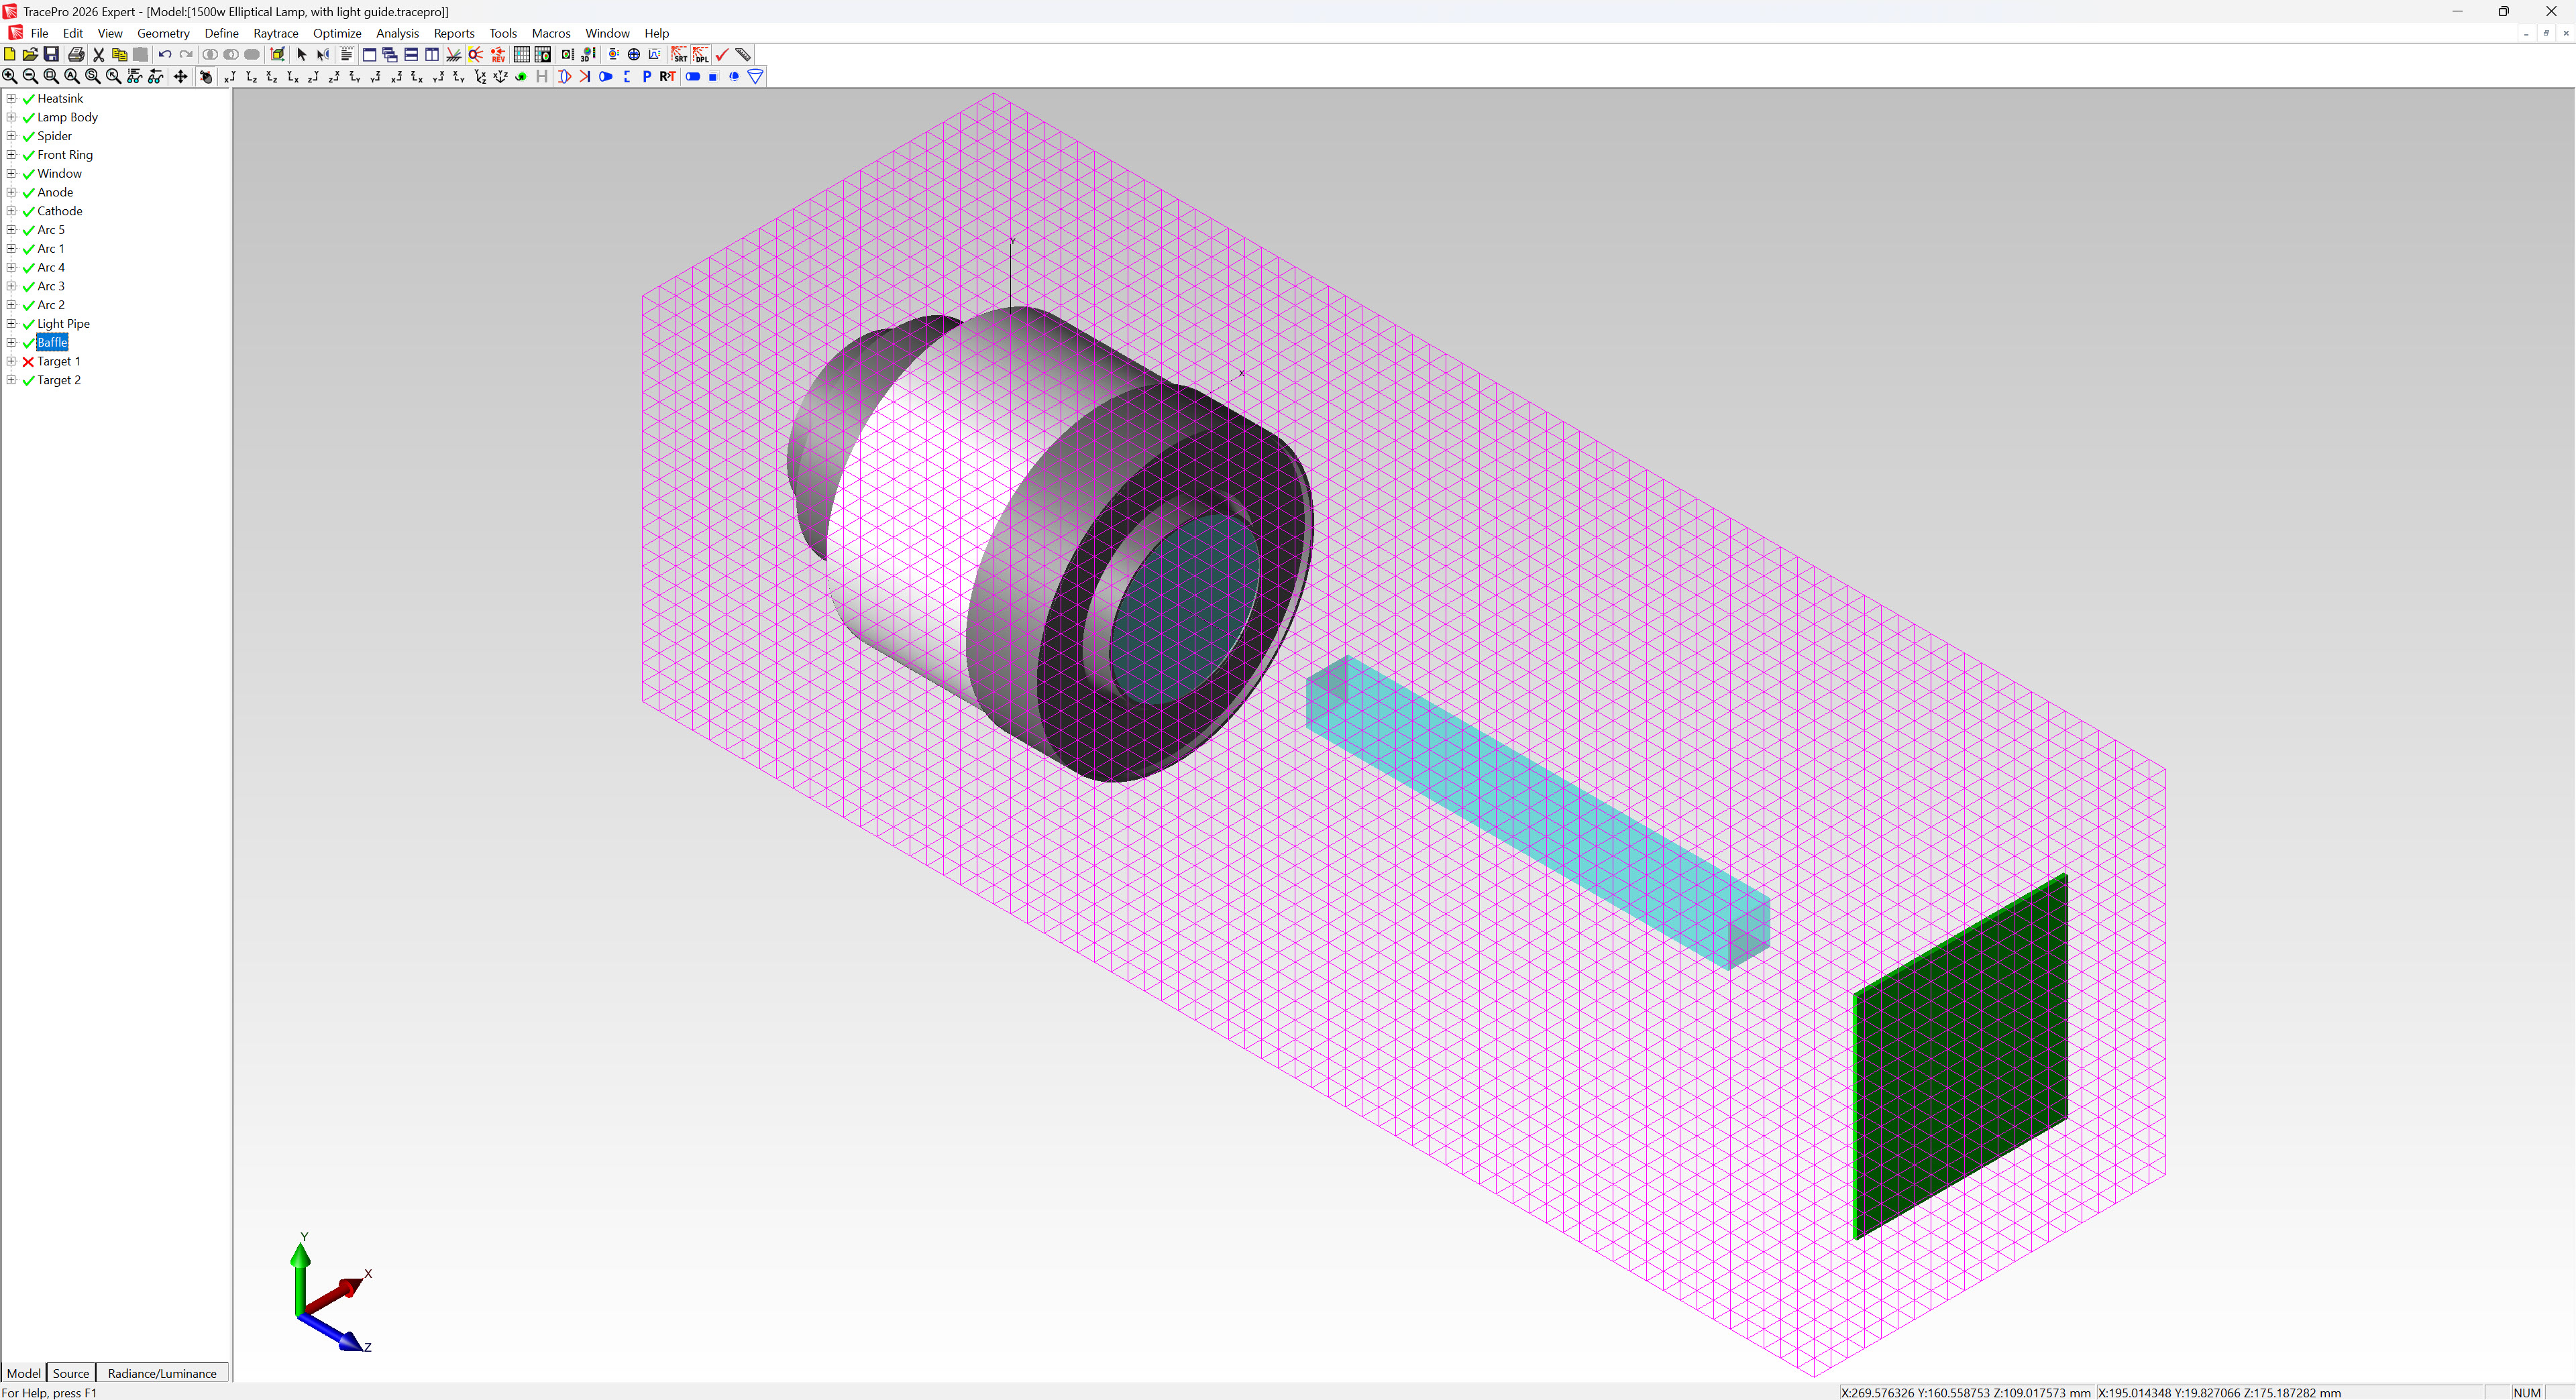This screenshot has height=1400, width=2576.
Task: Click the cyan light pipe in viewport
Action: coord(1538,811)
